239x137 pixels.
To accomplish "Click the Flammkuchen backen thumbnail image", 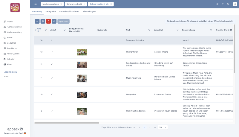I will (82, 111).
